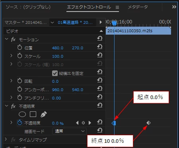Reset the 回転 parameter
Viewport: 179px width, 148px height.
99,80
